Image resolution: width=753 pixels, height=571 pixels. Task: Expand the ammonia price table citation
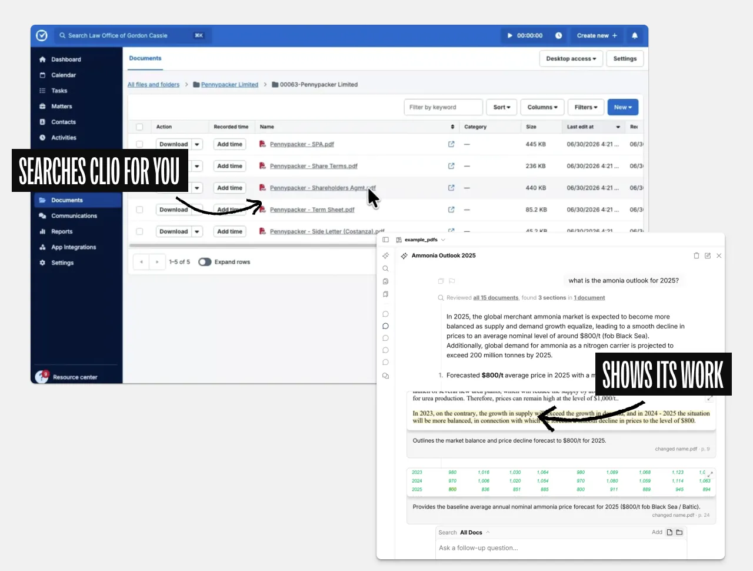pyautogui.click(x=710, y=474)
